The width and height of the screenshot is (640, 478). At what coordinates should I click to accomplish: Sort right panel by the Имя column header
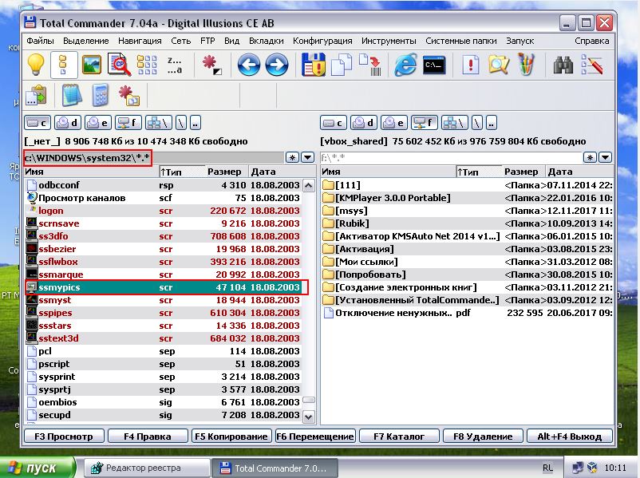coord(388,172)
